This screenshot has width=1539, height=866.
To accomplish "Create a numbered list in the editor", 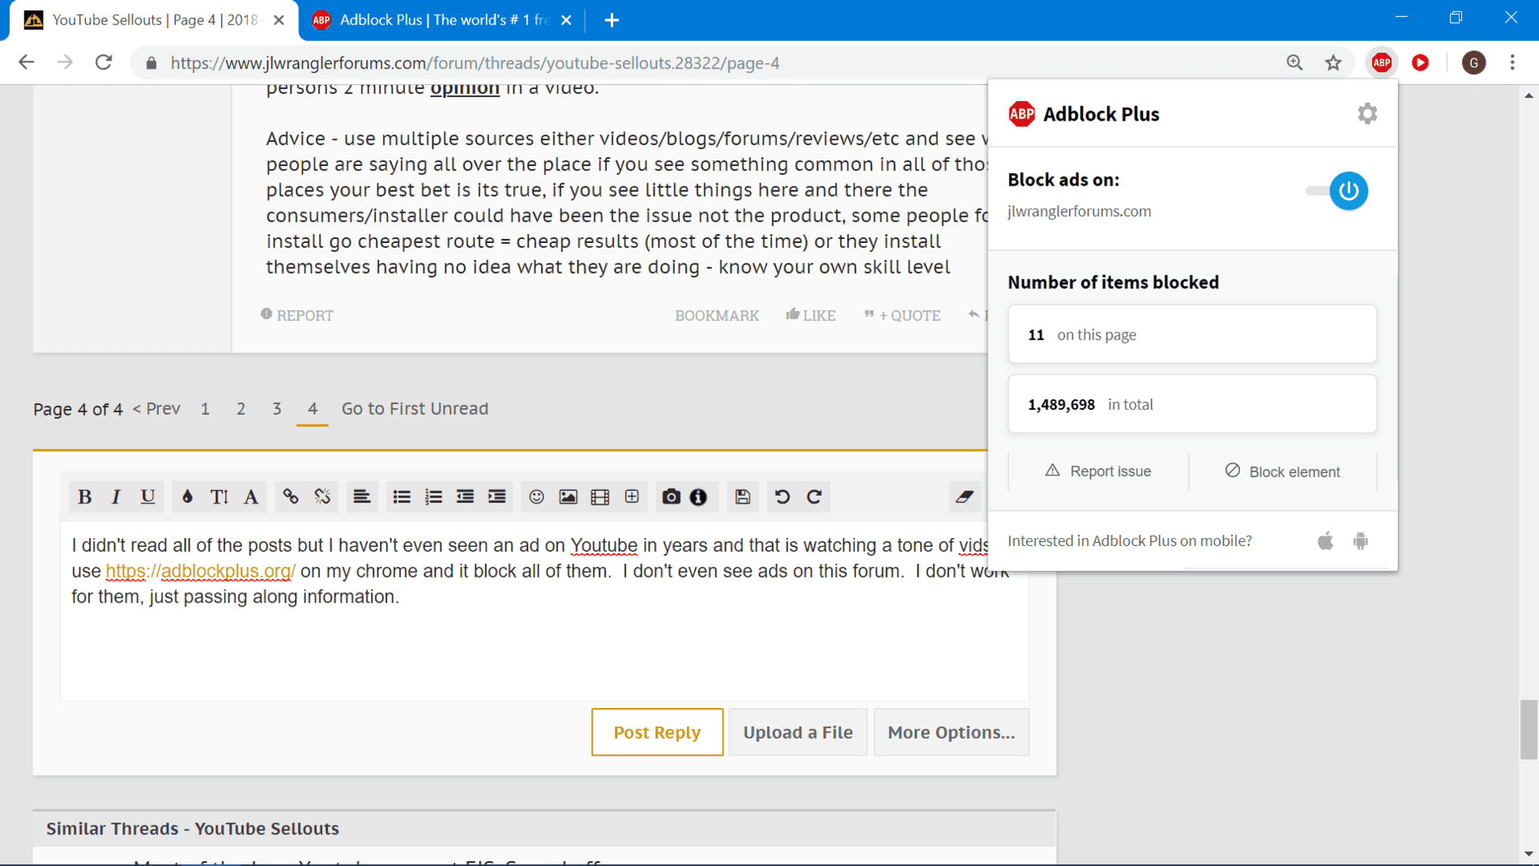I will [433, 497].
